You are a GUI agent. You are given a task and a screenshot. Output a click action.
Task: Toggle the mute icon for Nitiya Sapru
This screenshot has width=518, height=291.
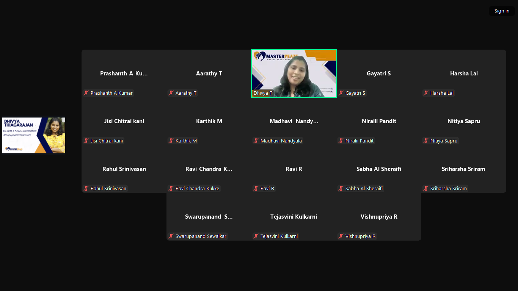point(425,141)
